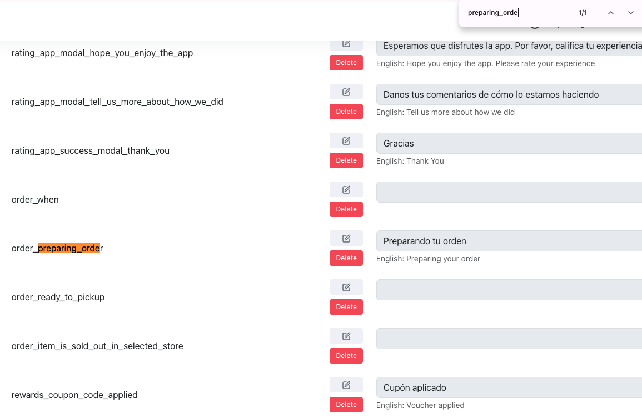Go to next find match arrow
642x418 pixels.
point(630,13)
